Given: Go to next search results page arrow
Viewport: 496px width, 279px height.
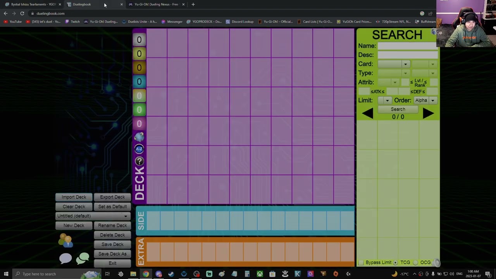Looking at the screenshot, I should pos(428,113).
